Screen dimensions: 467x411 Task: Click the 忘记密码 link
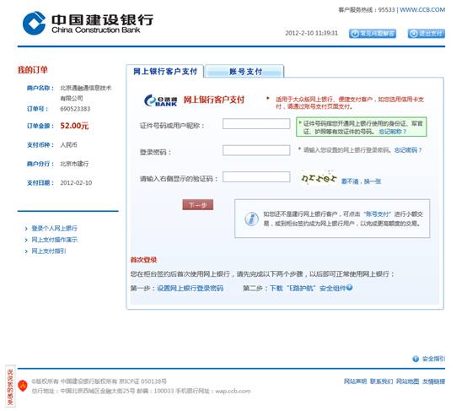[x=408, y=150]
